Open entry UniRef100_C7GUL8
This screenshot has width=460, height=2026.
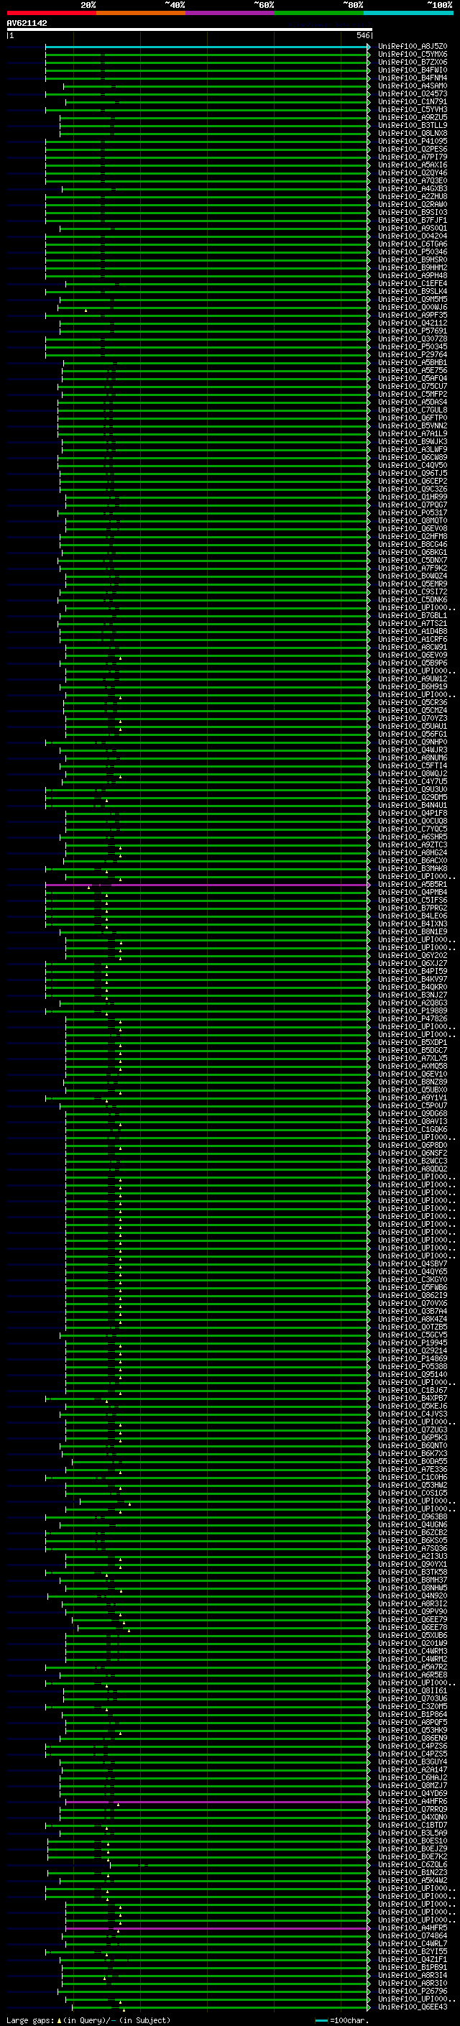(413, 410)
